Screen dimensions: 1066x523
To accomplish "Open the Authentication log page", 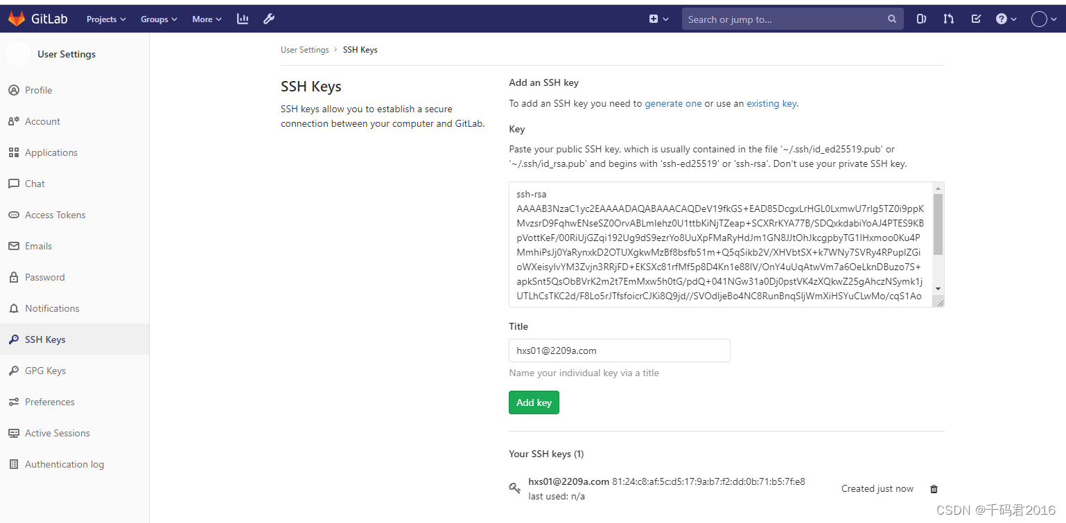I will tap(64, 464).
